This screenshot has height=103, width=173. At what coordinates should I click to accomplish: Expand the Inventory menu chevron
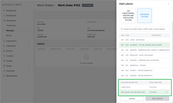pyautogui.click(x=29, y=71)
